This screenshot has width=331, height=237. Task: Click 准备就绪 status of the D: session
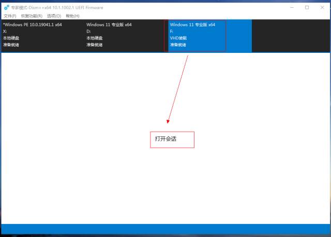point(94,45)
